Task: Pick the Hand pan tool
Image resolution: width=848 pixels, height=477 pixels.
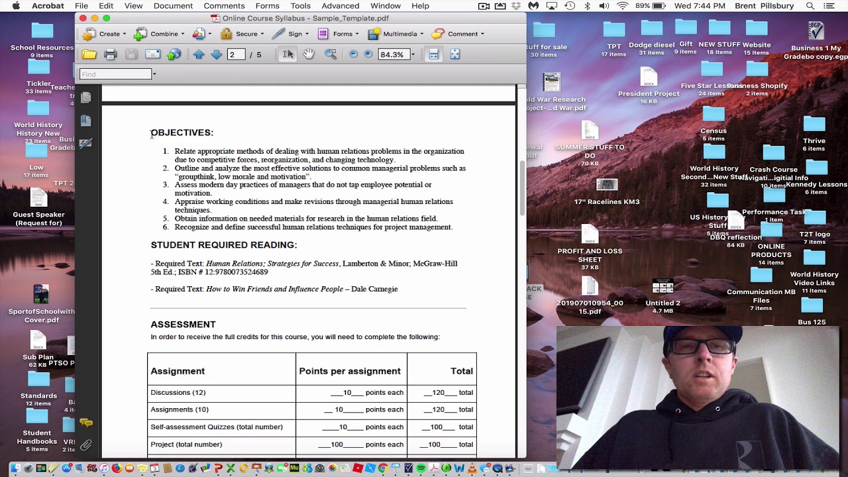Action: point(309,54)
